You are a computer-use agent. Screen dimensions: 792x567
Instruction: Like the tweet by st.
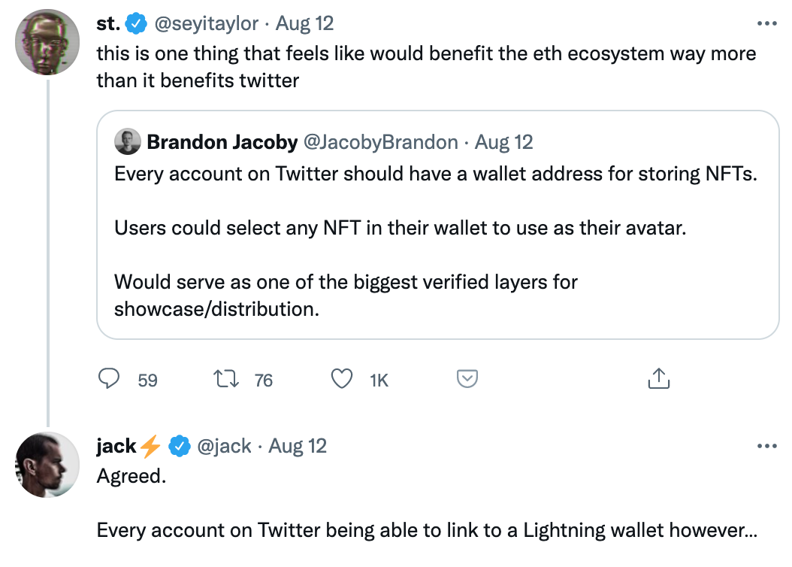click(x=343, y=378)
